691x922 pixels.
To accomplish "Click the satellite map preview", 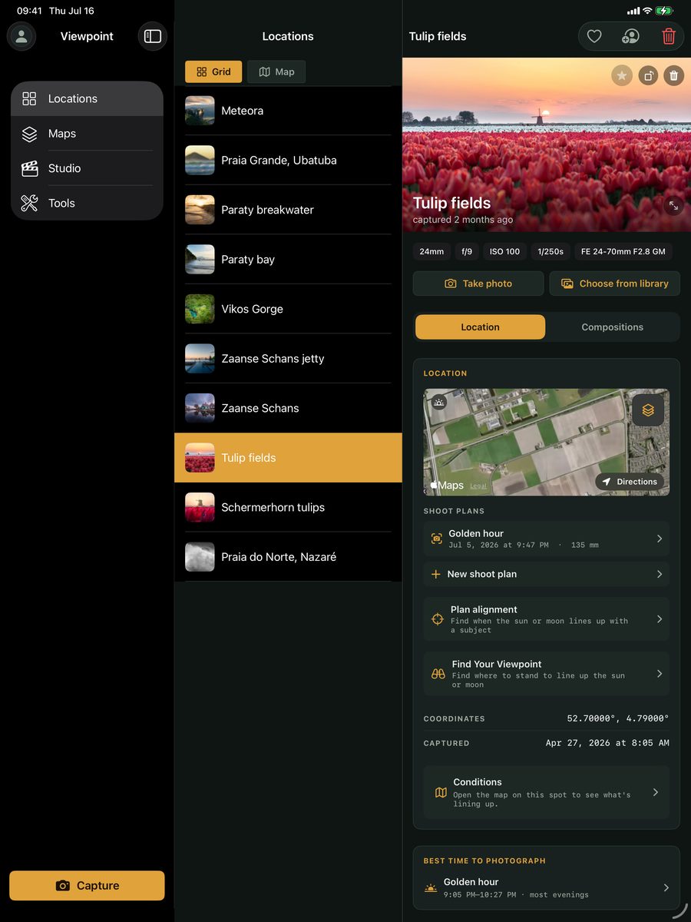I will [546, 442].
